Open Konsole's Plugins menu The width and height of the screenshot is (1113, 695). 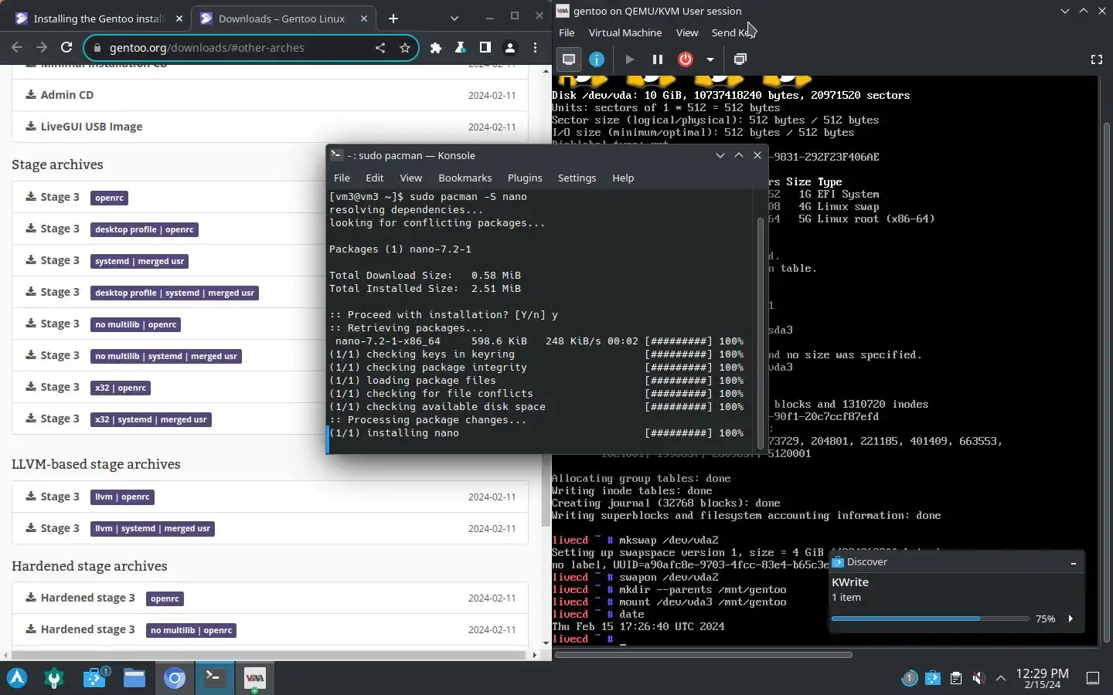click(525, 178)
